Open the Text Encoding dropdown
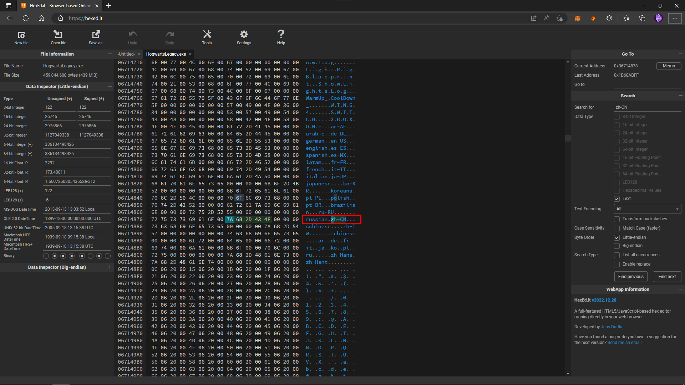685x385 pixels. tap(647, 209)
